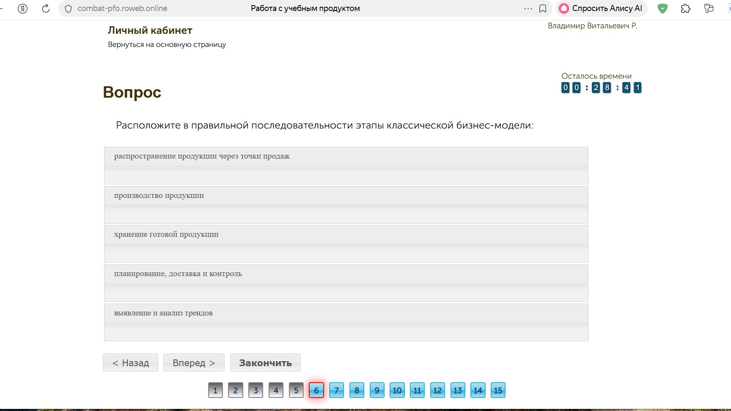Reload the page with the refresh icon
The height and width of the screenshot is (411, 731).
click(46, 8)
